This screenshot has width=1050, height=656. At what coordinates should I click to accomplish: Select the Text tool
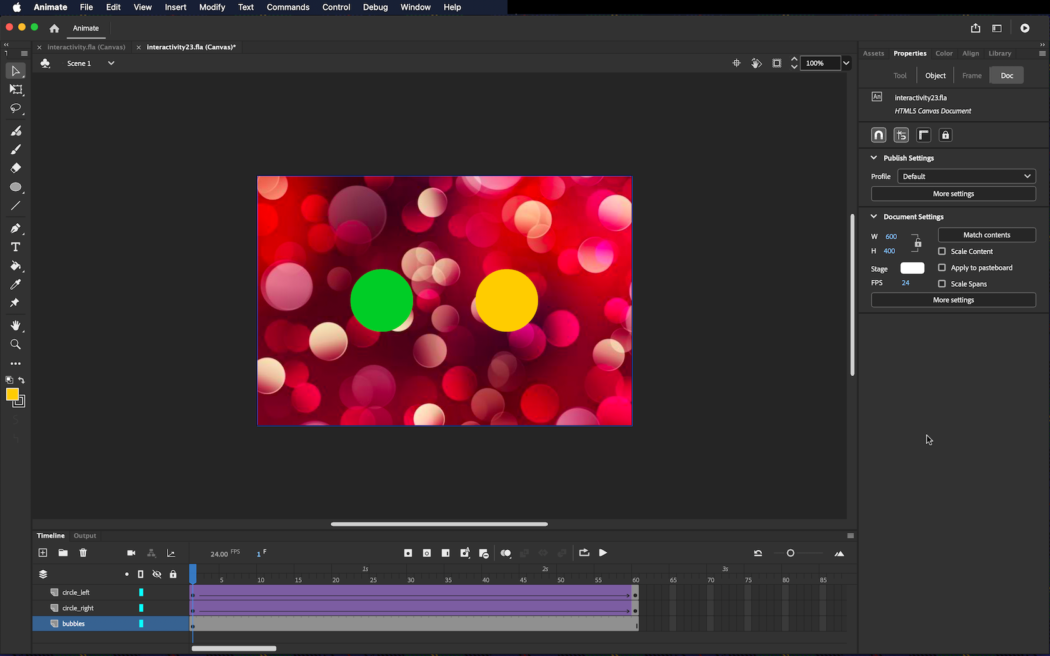[x=16, y=247]
